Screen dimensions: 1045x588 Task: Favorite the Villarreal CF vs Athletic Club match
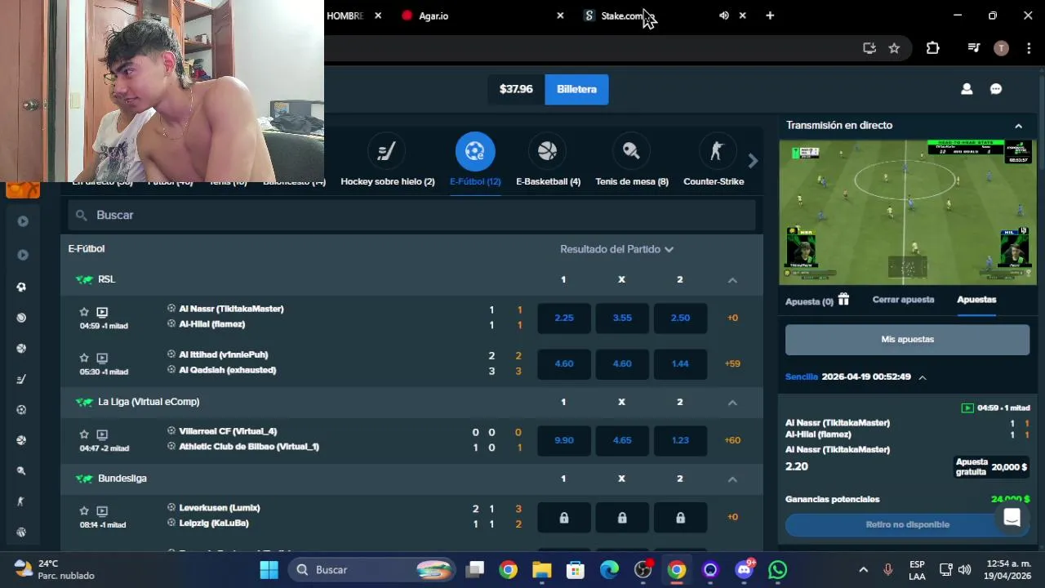84,434
